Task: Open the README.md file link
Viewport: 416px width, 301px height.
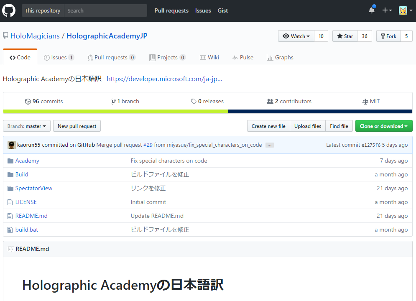Action: 31,216
